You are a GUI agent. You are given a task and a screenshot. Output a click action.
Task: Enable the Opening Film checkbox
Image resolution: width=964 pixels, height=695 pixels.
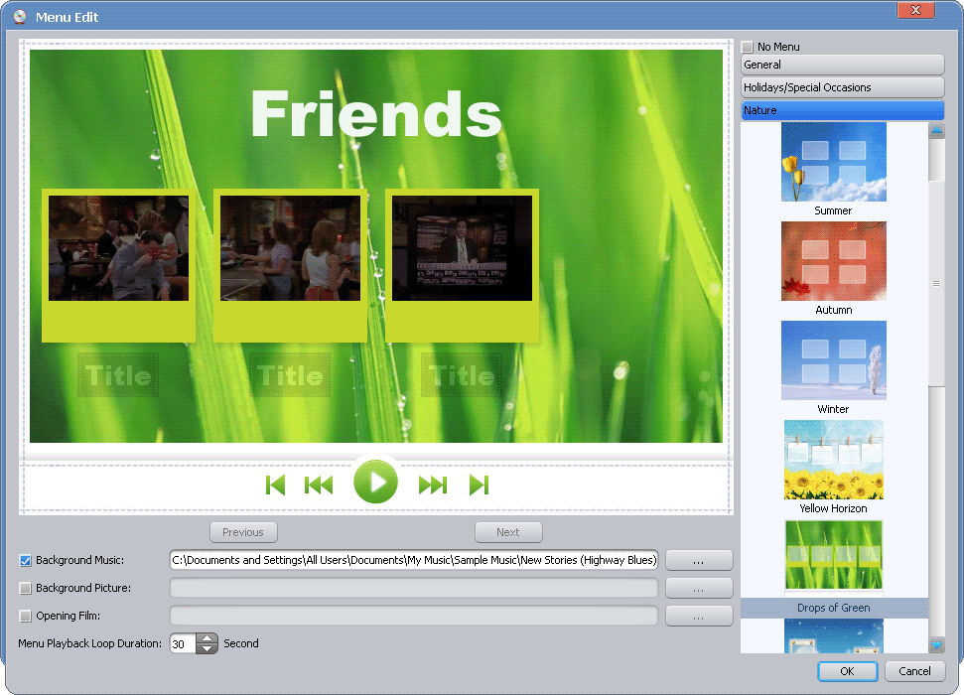(25, 616)
